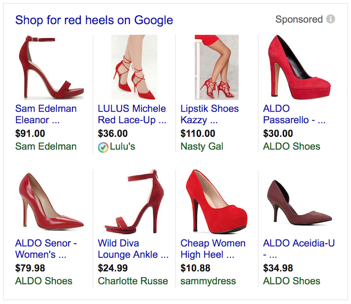Screen dimensions: 351x304
Task: Select the Wild Diva ankle strap sandal image
Action: 134,202
